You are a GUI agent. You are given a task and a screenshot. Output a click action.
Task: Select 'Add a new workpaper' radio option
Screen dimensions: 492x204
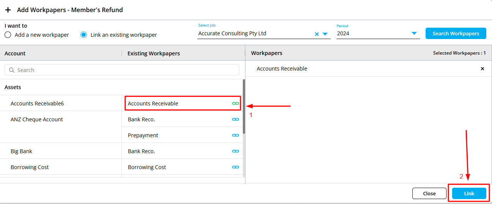pyautogui.click(x=8, y=35)
